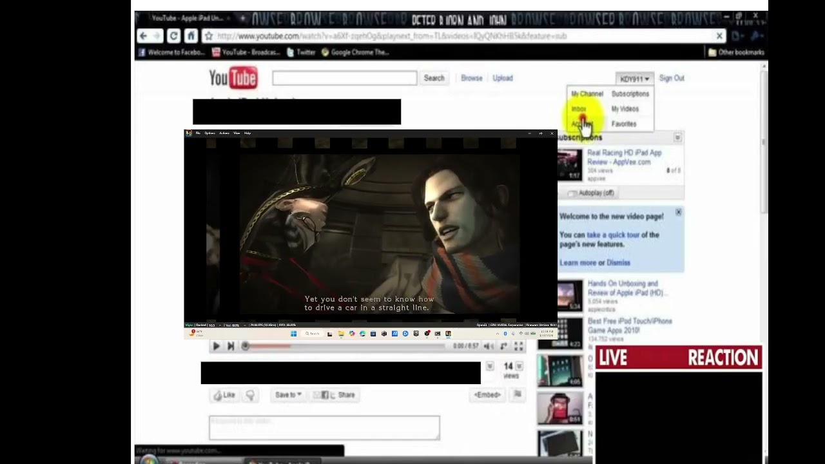Seek on the video progress bar

coord(344,346)
